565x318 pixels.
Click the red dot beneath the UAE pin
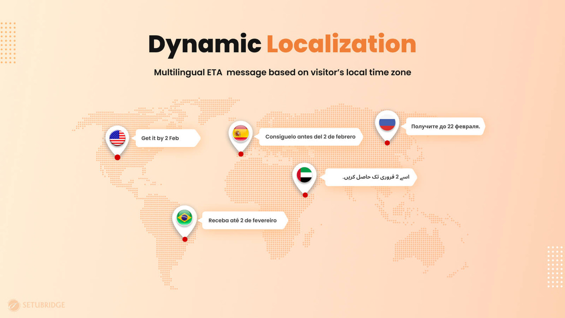pos(305,195)
